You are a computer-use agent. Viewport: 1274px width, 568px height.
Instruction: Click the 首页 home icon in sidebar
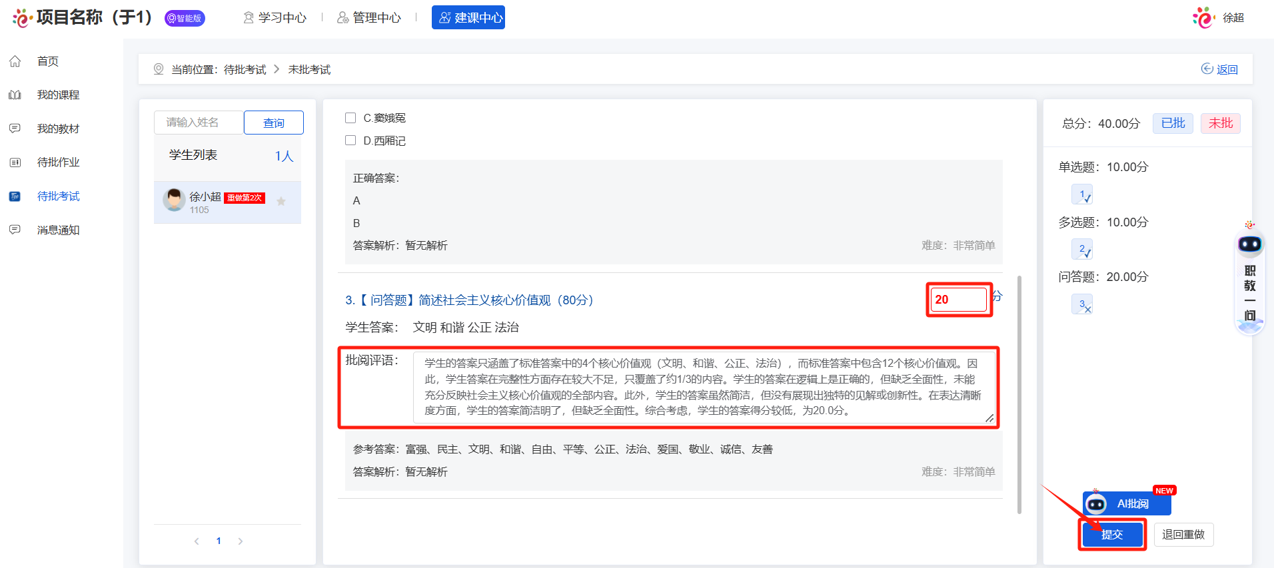[x=15, y=61]
